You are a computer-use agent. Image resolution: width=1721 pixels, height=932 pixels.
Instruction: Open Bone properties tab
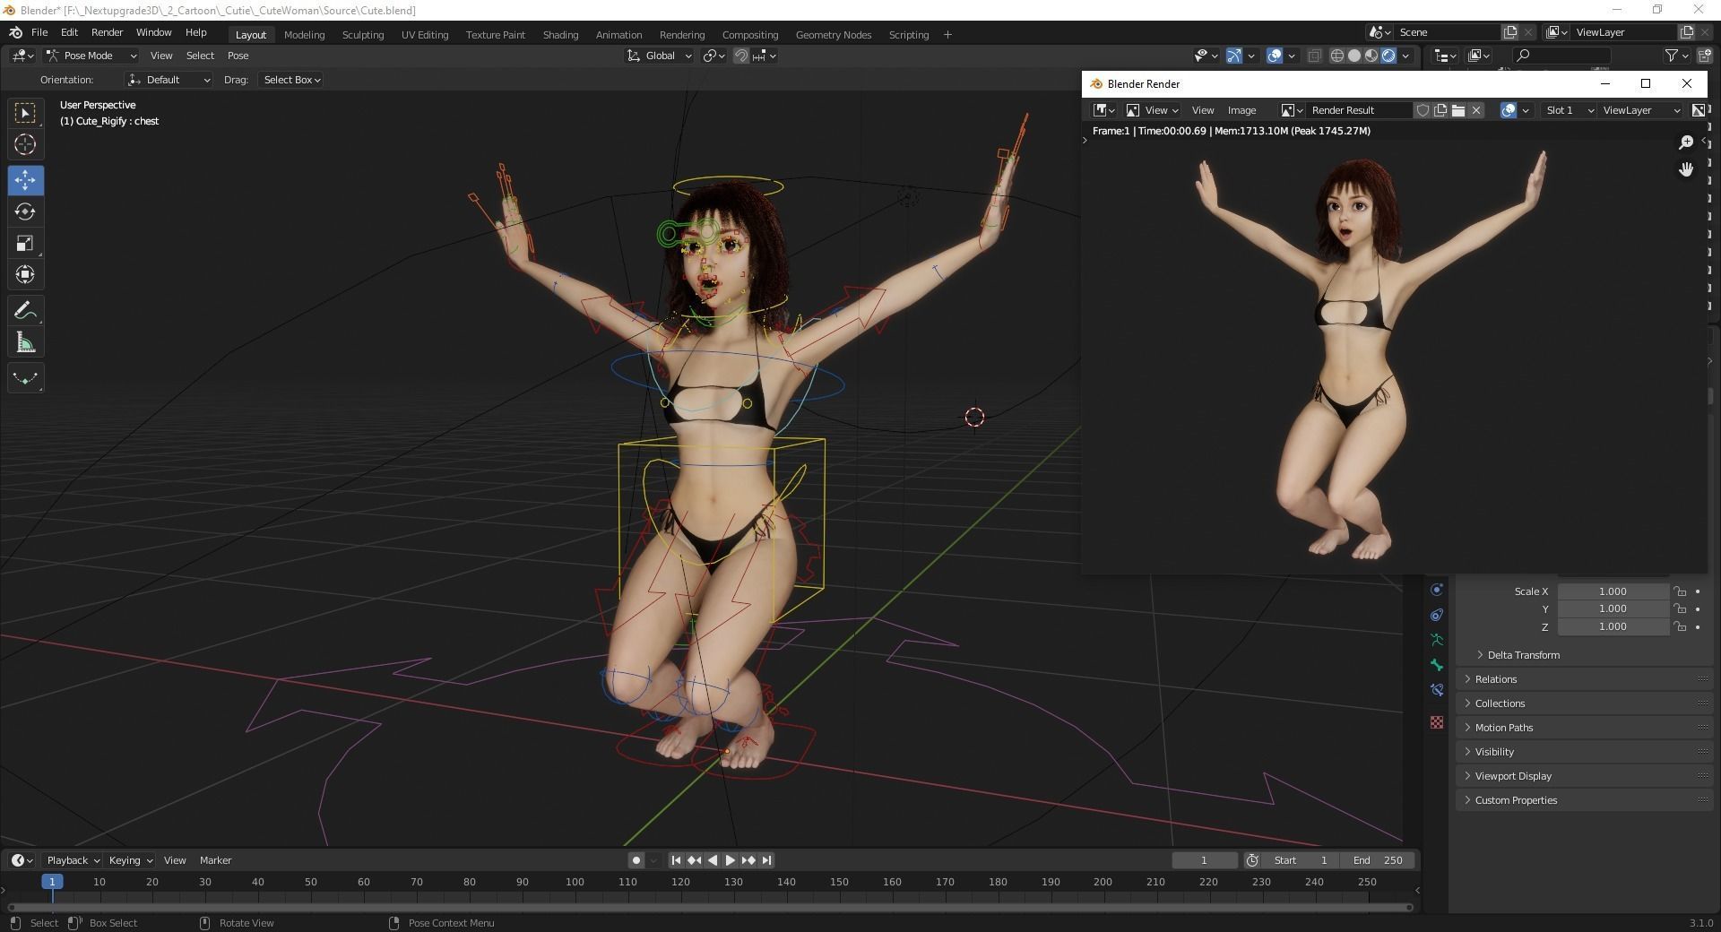point(1437,665)
